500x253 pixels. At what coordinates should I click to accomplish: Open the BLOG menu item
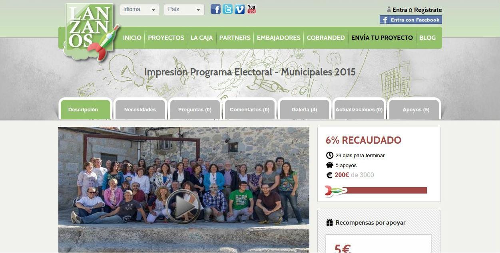pos(427,38)
